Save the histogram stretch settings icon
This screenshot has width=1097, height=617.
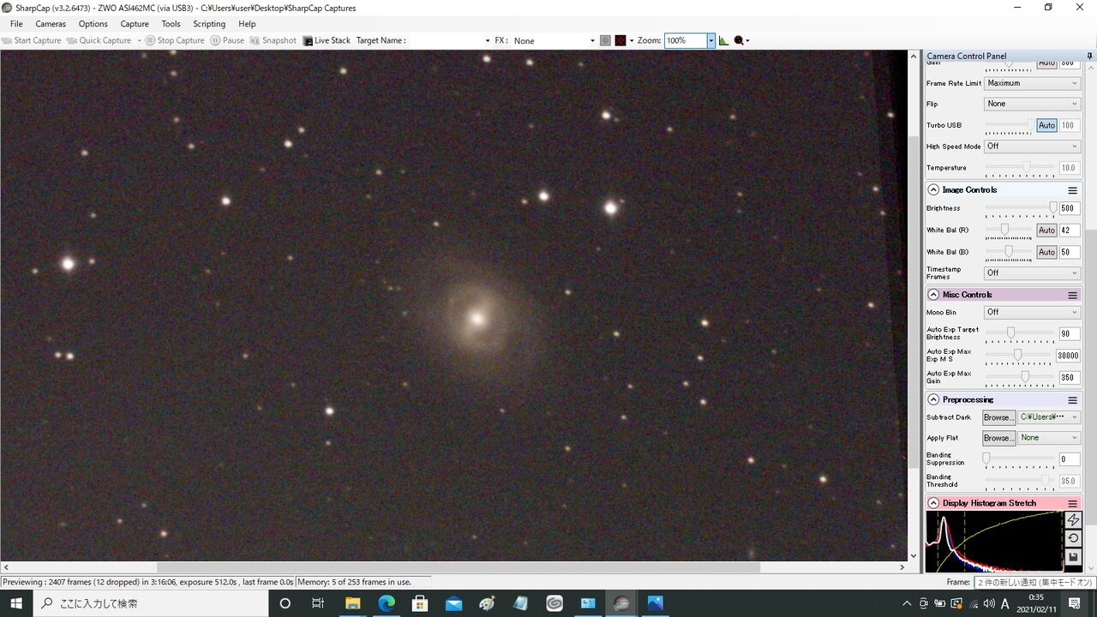[x=1073, y=557]
